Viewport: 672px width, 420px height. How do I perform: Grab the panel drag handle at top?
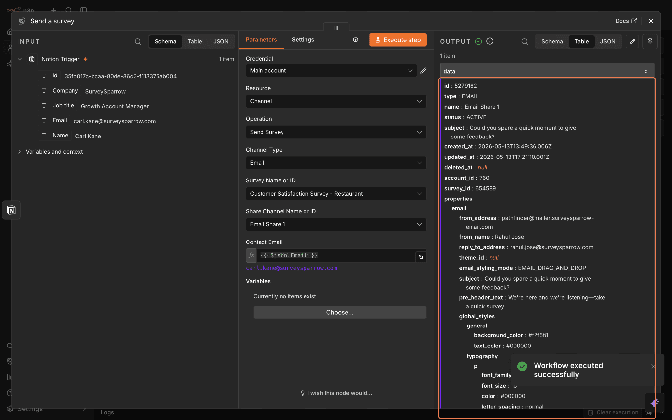tap(336, 28)
